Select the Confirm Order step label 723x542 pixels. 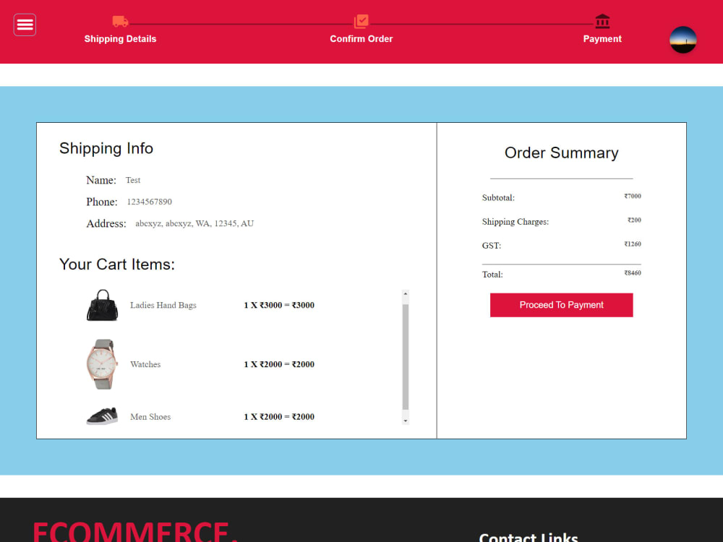(361, 39)
